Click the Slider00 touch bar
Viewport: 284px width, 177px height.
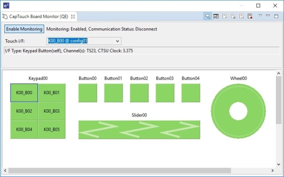point(139,130)
